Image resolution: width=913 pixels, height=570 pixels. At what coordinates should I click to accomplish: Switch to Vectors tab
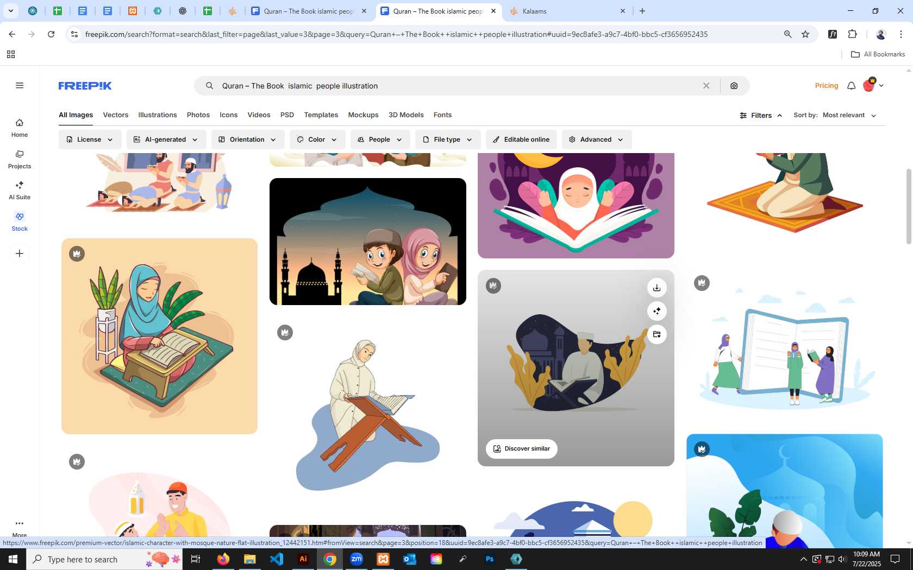point(116,115)
